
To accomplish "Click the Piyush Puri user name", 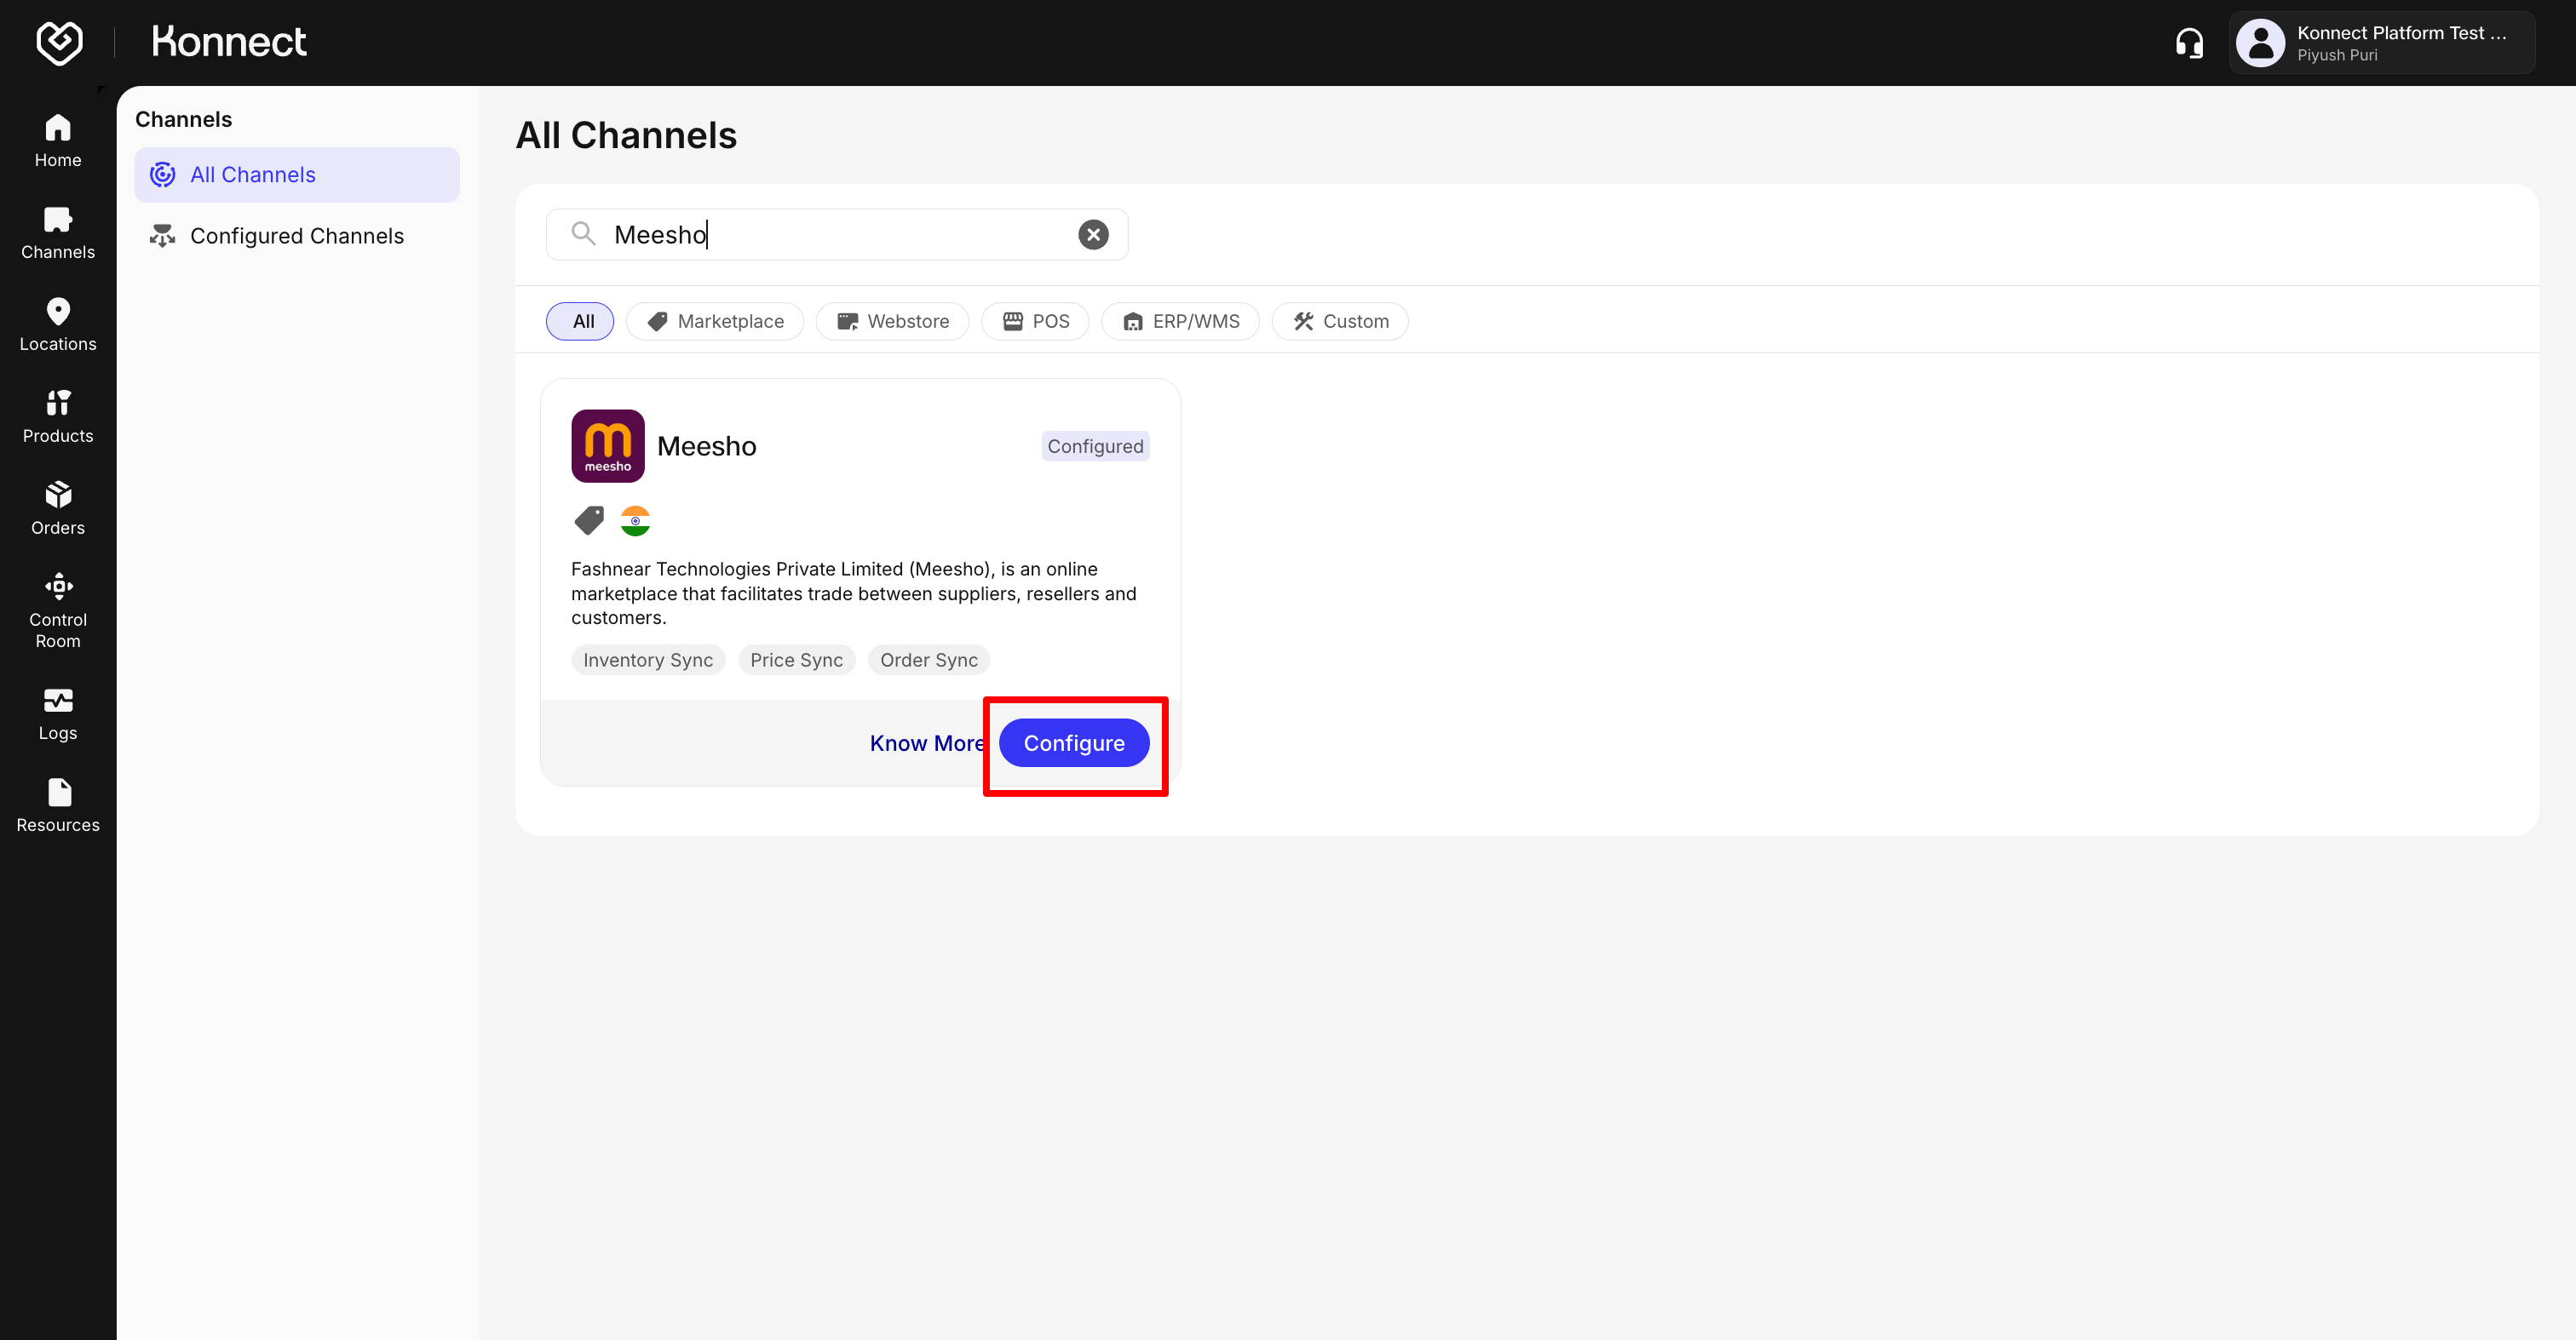I will pyautogui.click(x=2337, y=56).
